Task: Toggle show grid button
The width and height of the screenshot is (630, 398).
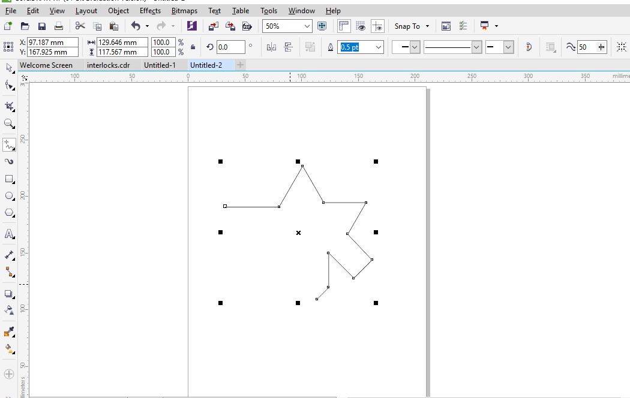Action: pyautogui.click(x=361, y=26)
